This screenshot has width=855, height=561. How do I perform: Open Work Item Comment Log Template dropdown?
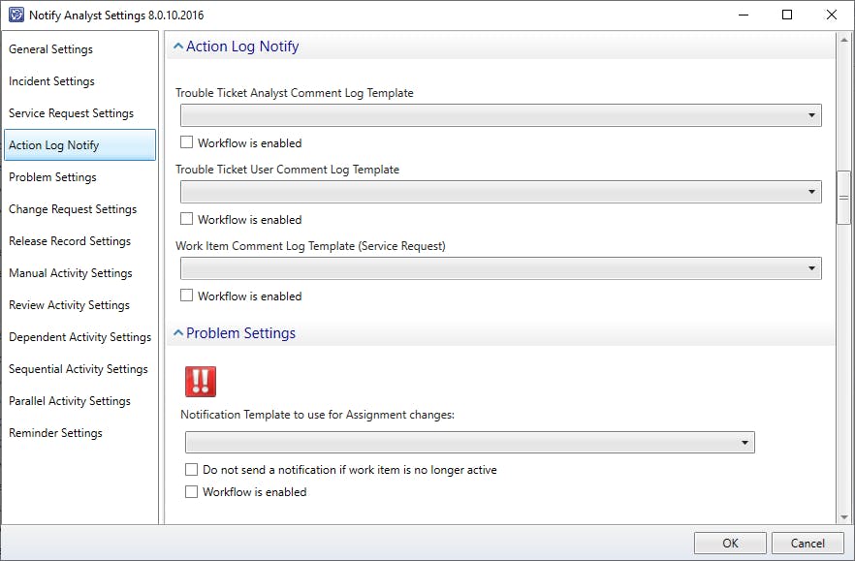500,268
